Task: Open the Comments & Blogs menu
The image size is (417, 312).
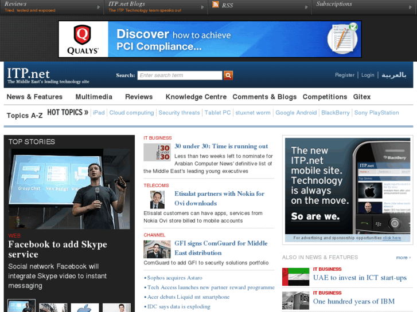Action: tap(264, 97)
